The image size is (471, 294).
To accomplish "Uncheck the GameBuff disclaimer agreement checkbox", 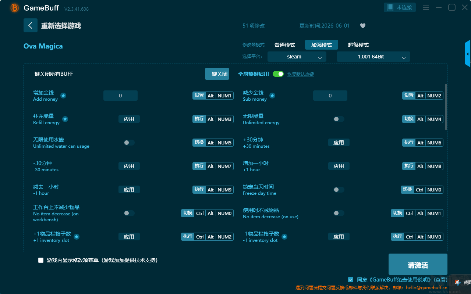I will [x=351, y=280].
